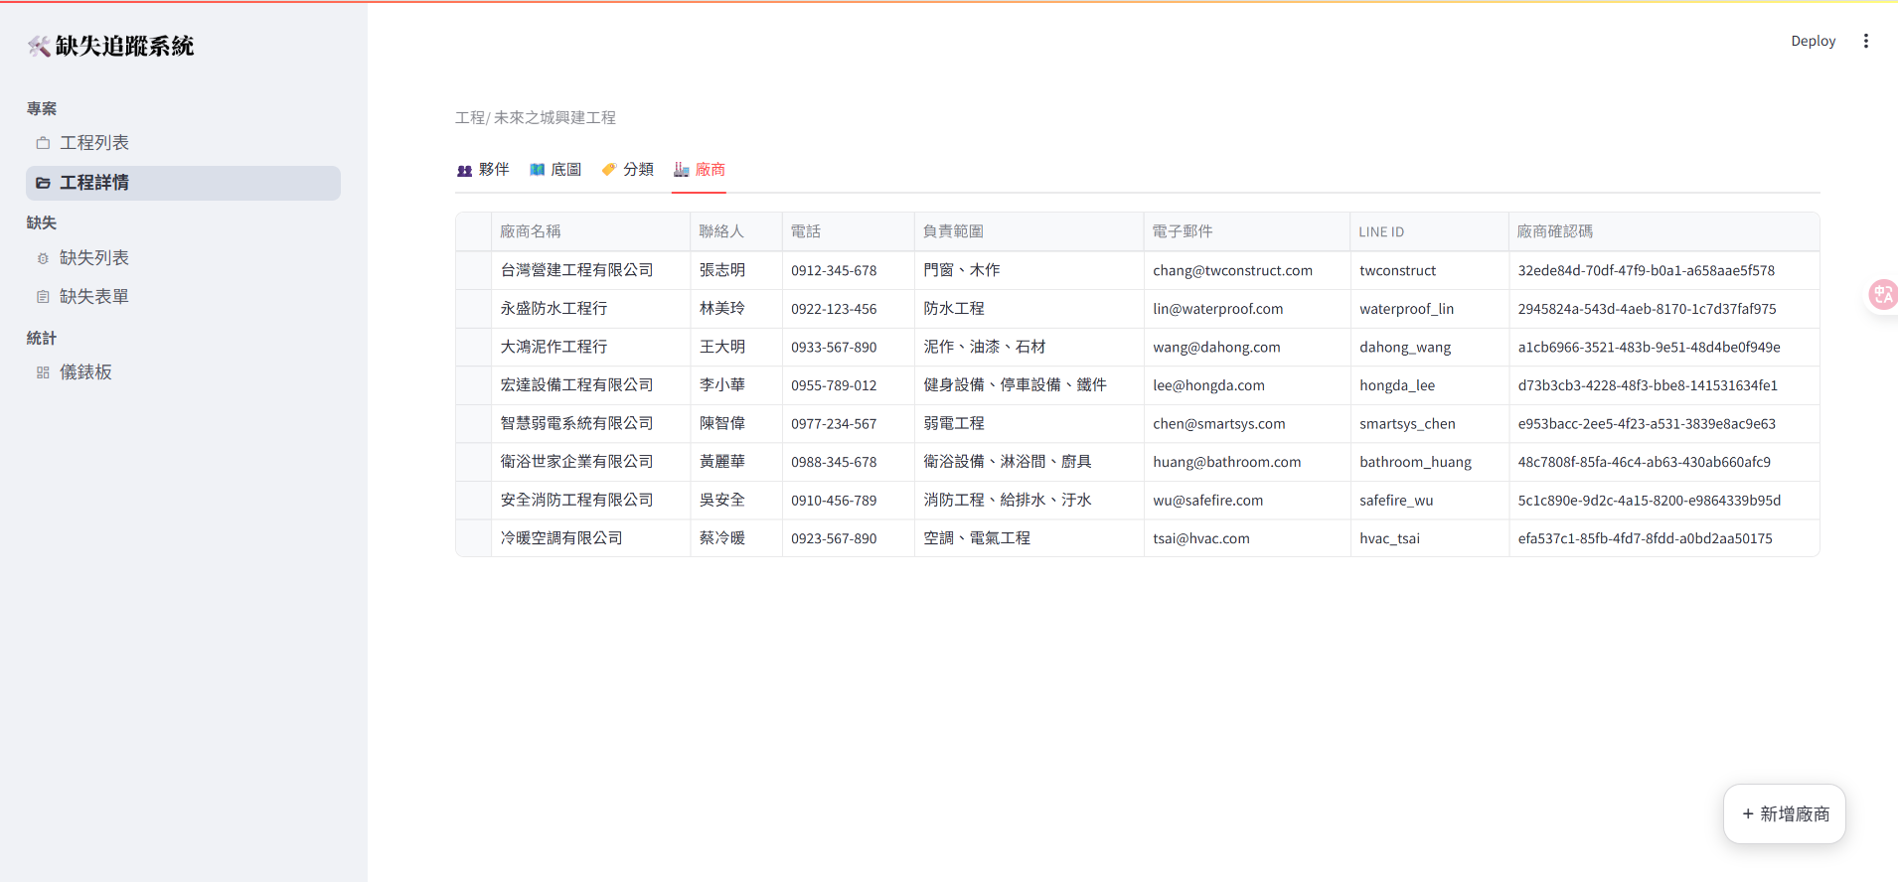
Task: Select row checkbox for 永盛防水工程行
Action: 473,309
